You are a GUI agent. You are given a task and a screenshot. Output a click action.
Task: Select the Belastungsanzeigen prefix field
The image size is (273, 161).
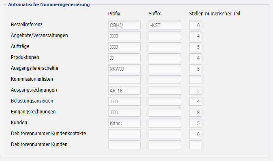click(x=124, y=102)
